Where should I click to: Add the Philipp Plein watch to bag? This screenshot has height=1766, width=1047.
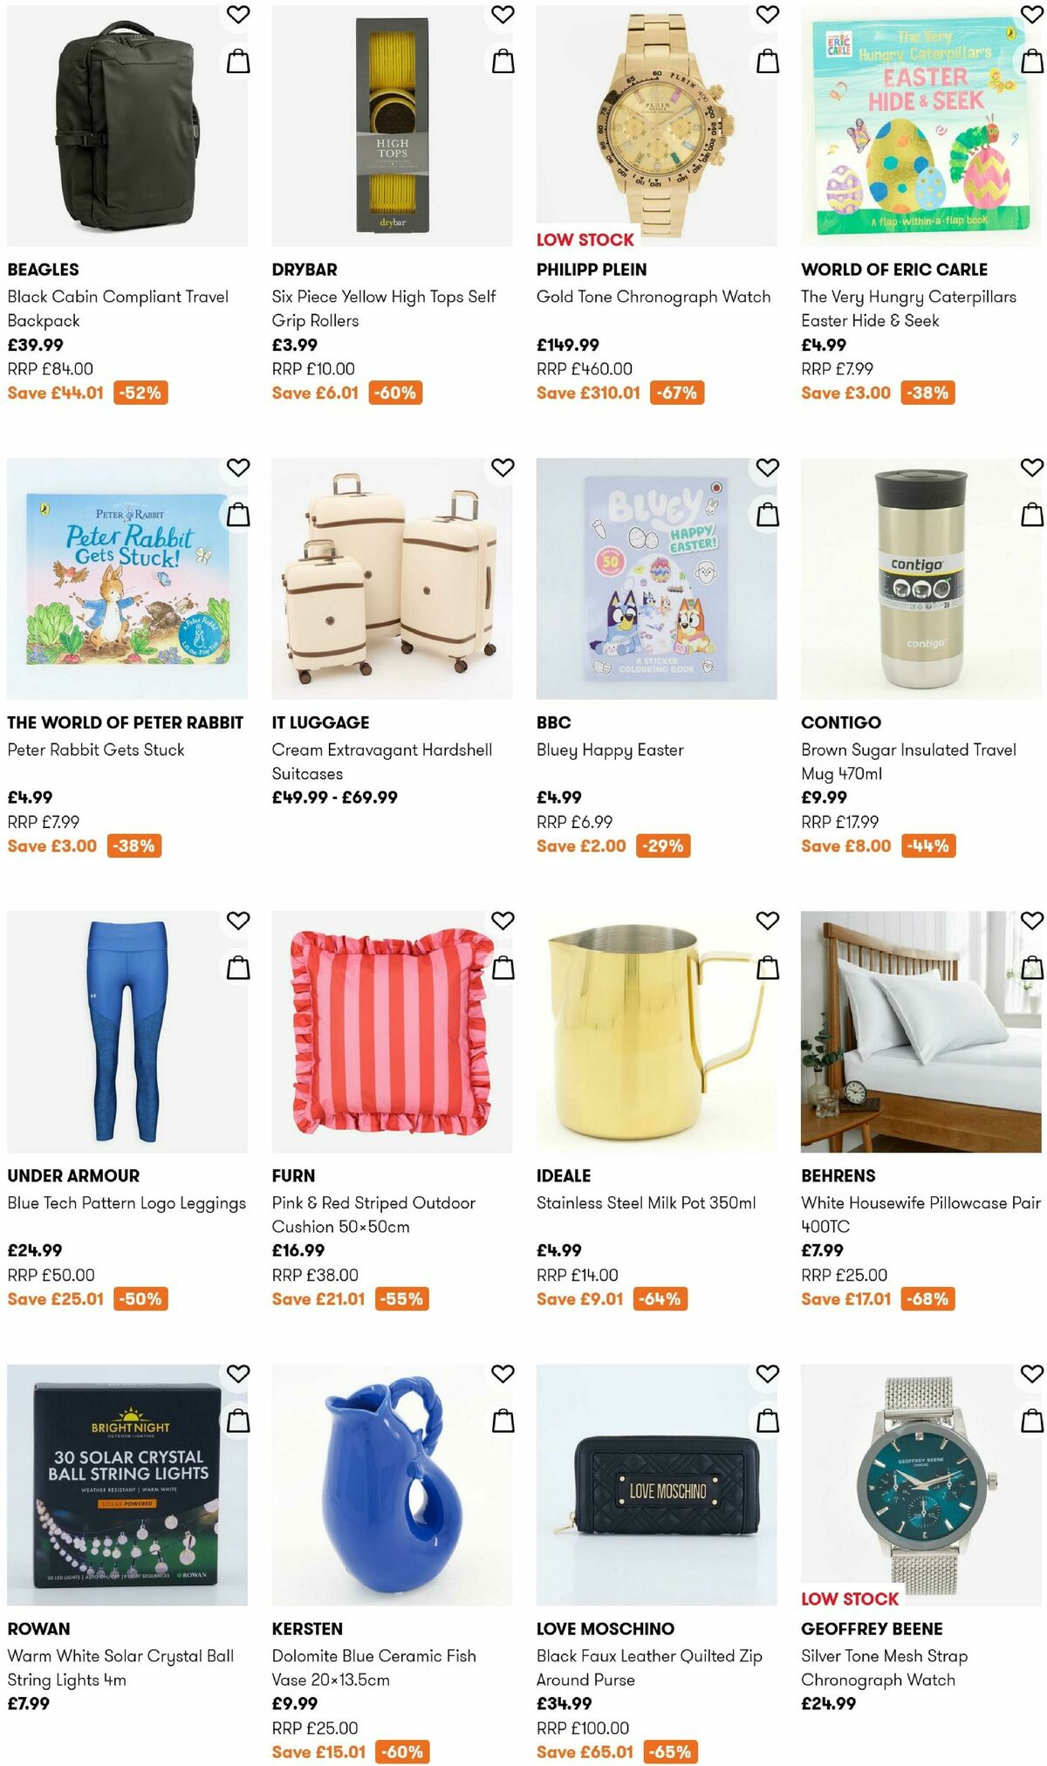tap(766, 59)
